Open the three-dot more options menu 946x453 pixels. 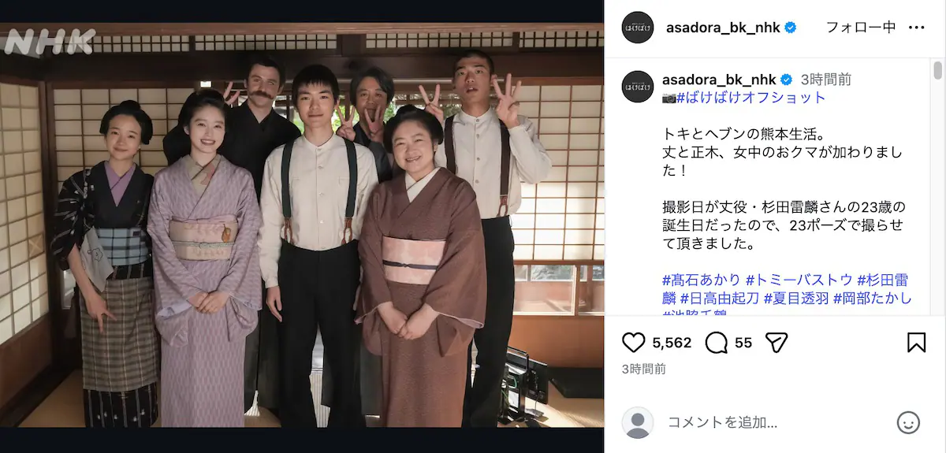[916, 28]
